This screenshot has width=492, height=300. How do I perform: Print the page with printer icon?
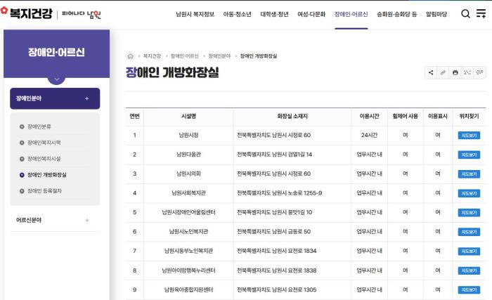[x=455, y=72]
